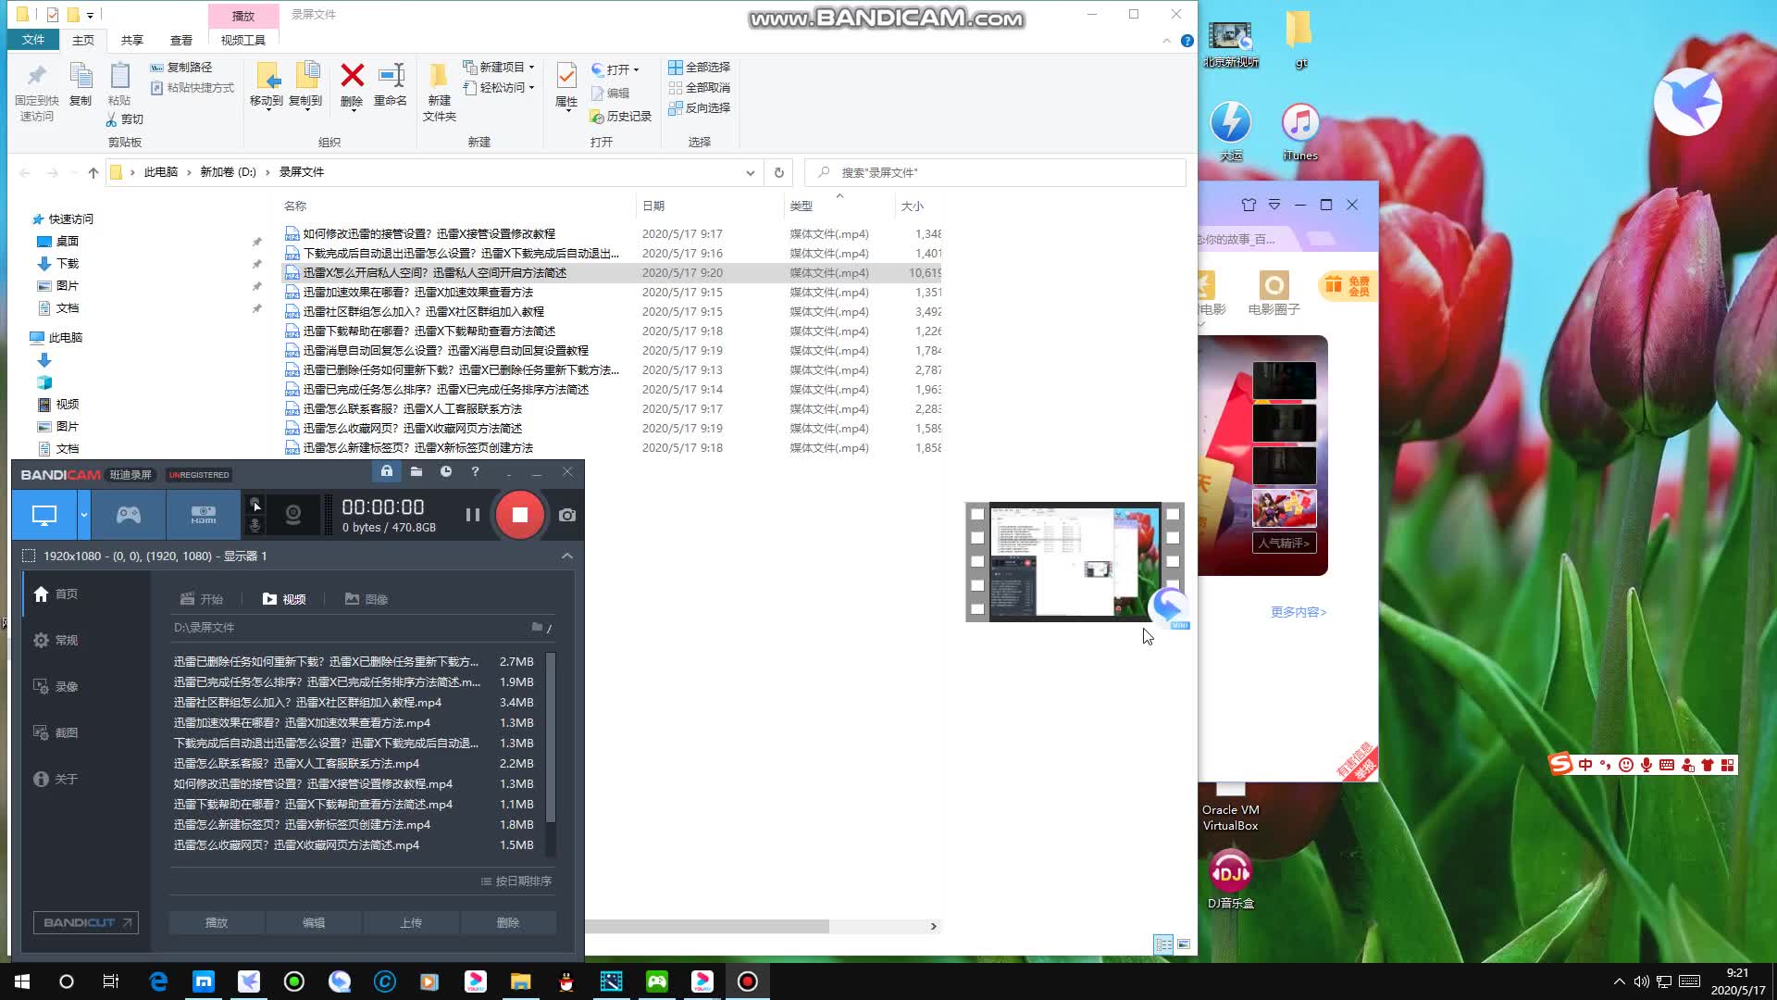Click the 搜索"录屏文件" search box

coord(995,173)
